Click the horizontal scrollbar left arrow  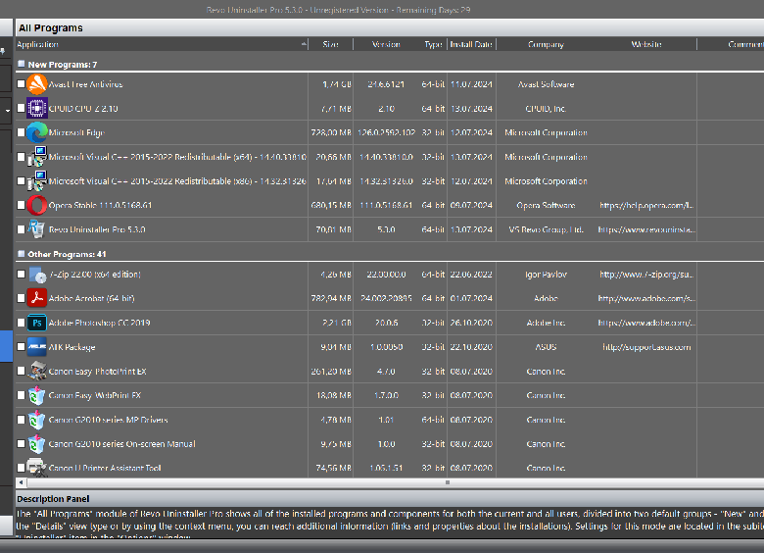pos(21,482)
